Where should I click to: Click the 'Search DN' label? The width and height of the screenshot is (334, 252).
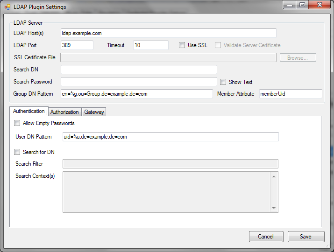(26, 70)
